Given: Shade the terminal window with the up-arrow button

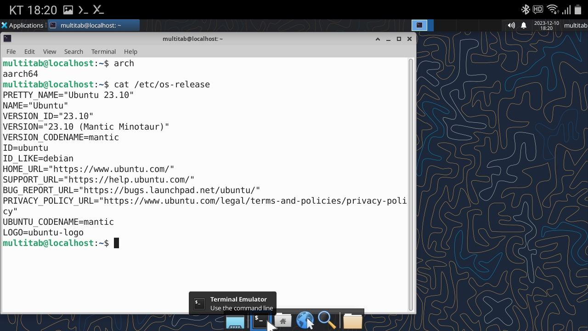Looking at the screenshot, I should pos(378,39).
